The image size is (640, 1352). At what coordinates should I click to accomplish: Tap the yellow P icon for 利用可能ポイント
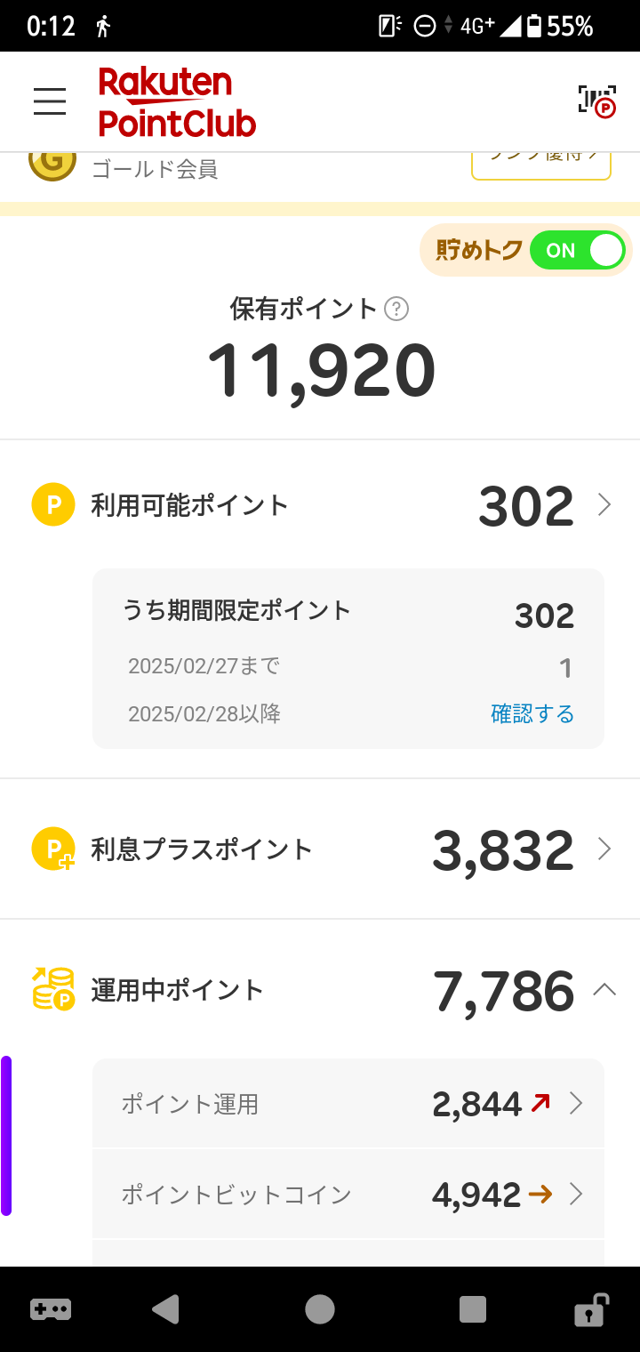[53, 505]
